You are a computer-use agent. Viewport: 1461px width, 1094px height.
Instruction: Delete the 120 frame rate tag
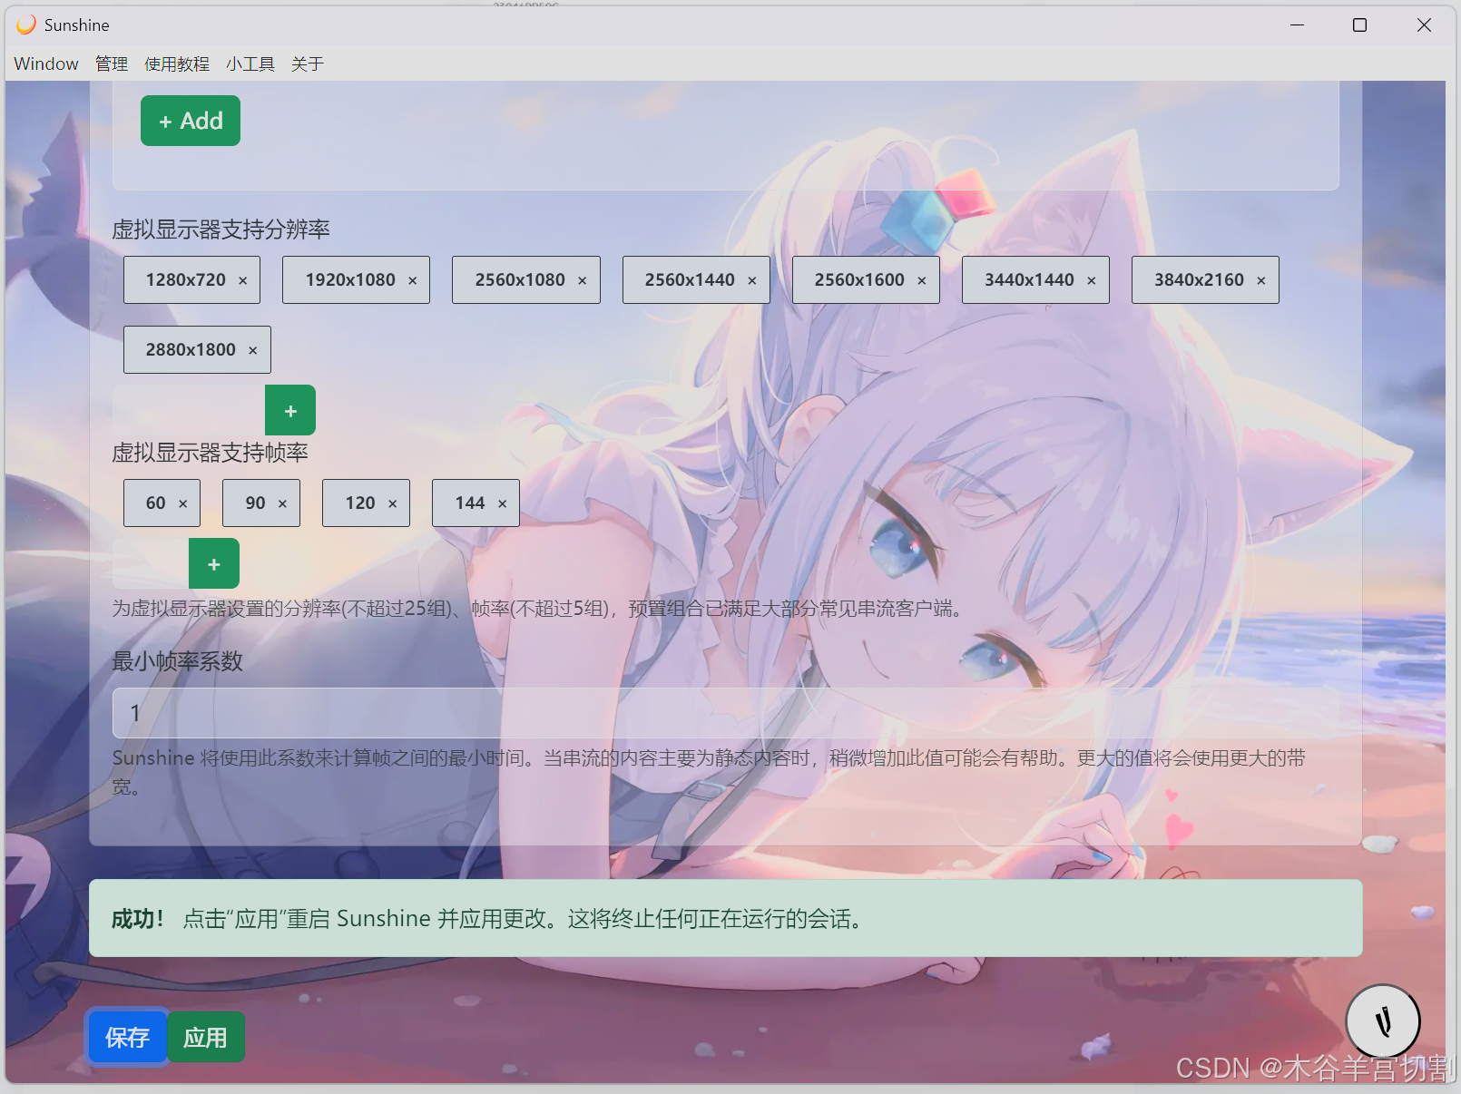[392, 503]
